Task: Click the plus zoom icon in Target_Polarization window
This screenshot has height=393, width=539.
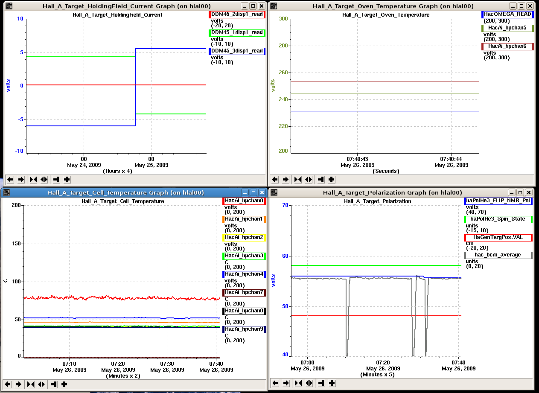Action: [332, 383]
